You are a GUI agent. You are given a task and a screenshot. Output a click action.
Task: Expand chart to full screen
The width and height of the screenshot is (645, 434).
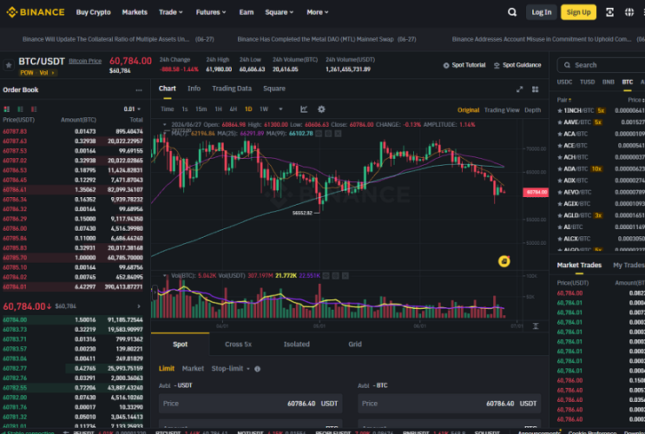pos(519,89)
